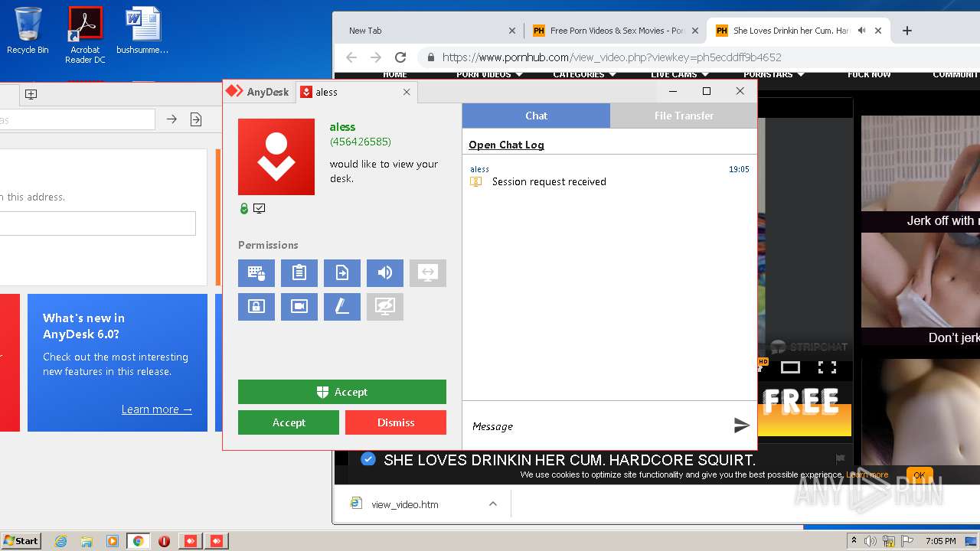Screen dimensions: 980x551
Task: Click the Chrome address bar URL
Action: coord(612,57)
